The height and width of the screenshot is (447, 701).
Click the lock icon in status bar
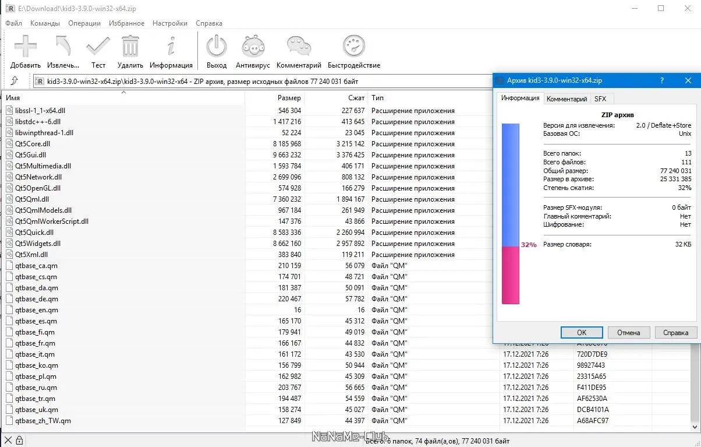20,440
